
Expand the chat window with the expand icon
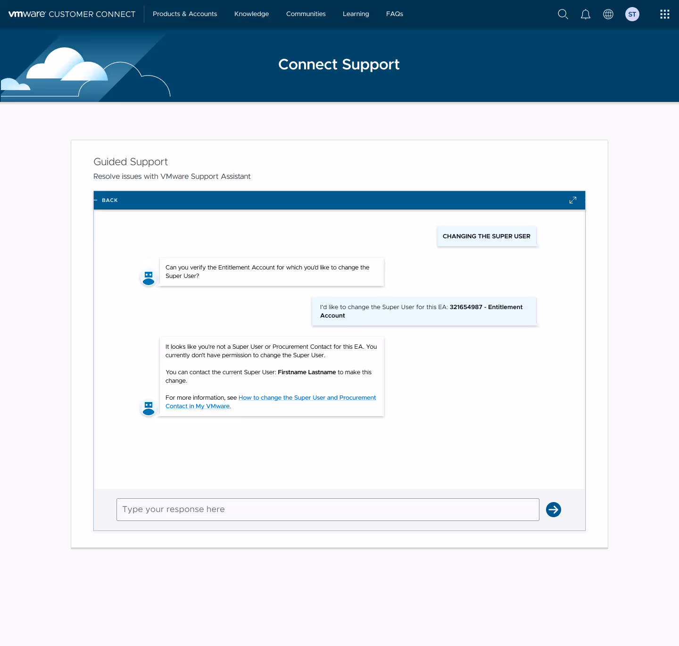(x=573, y=200)
